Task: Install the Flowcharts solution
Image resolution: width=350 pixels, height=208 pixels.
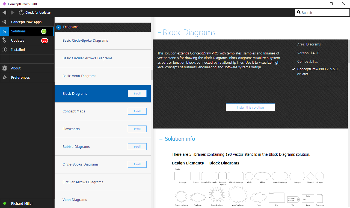Action: coord(137,129)
